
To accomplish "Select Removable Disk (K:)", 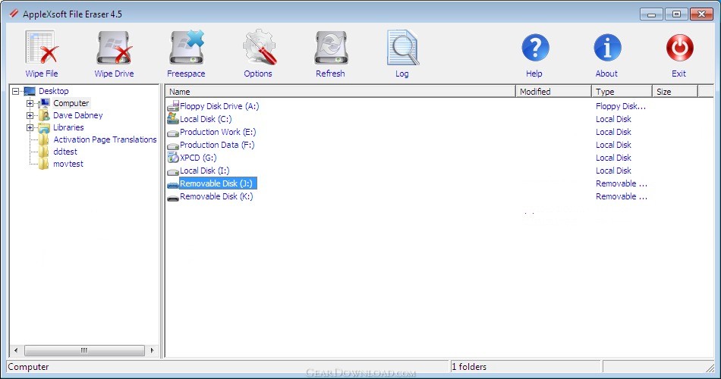I will coord(216,196).
